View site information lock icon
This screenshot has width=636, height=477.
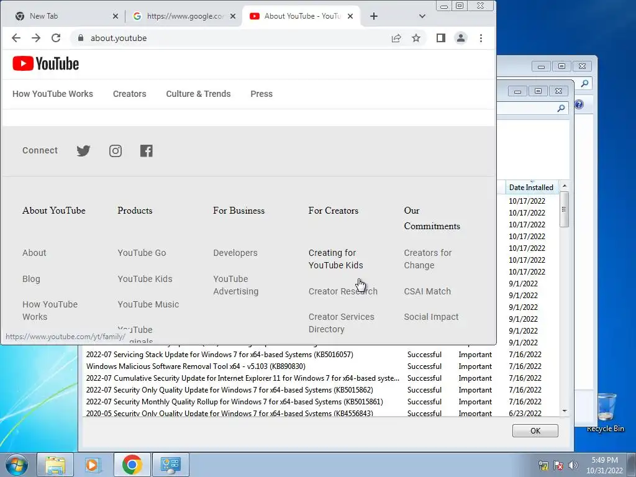[80, 38]
